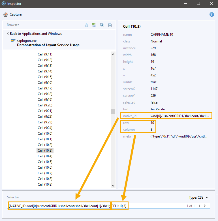Viewport: 218px width, 221px height.
Task: Click the Cell (10:3) properties heading
Action: [x=132, y=26]
